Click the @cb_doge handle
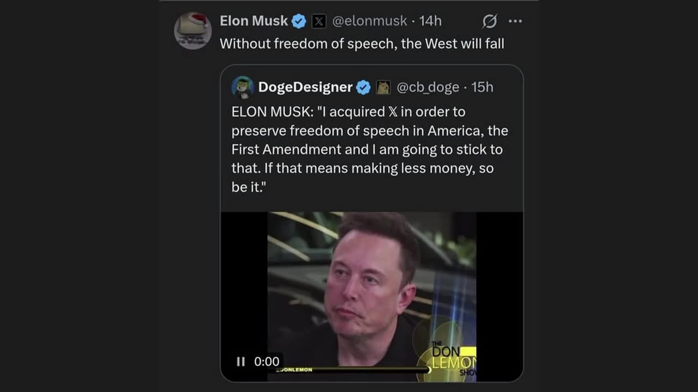The image size is (698, 392). coord(428,87)
